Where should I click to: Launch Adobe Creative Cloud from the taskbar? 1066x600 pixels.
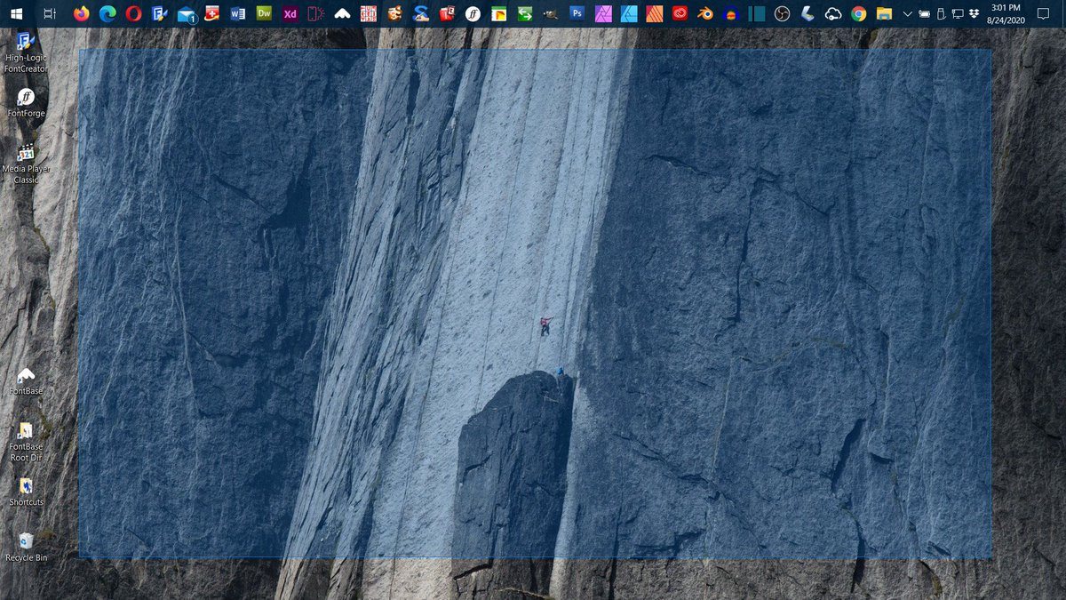[680, 13]
